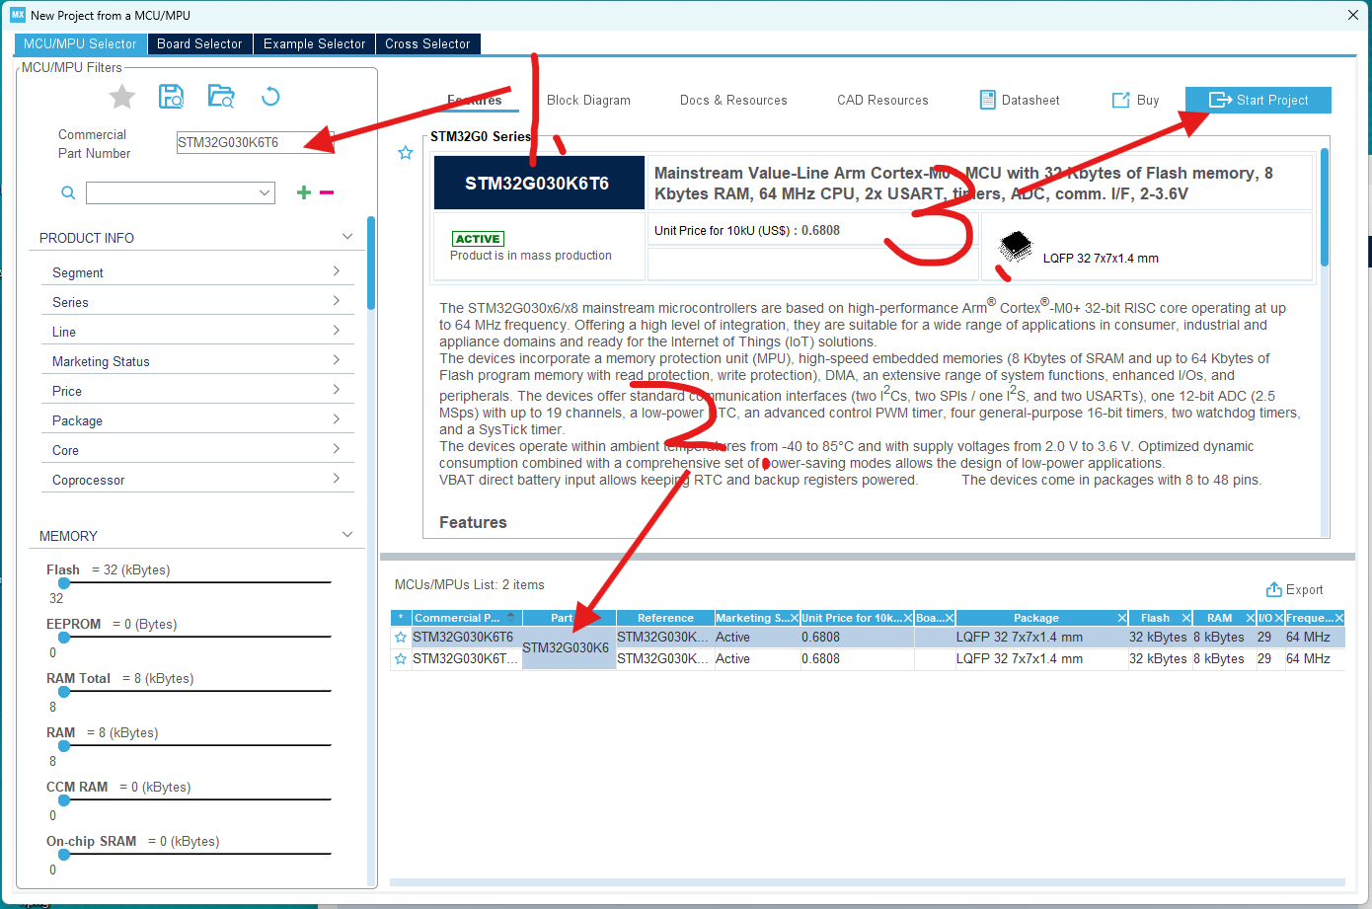This screenshot has height=909, width=1372.
Task: Remove the Package column using its X
Action: tap(1122, 618)
